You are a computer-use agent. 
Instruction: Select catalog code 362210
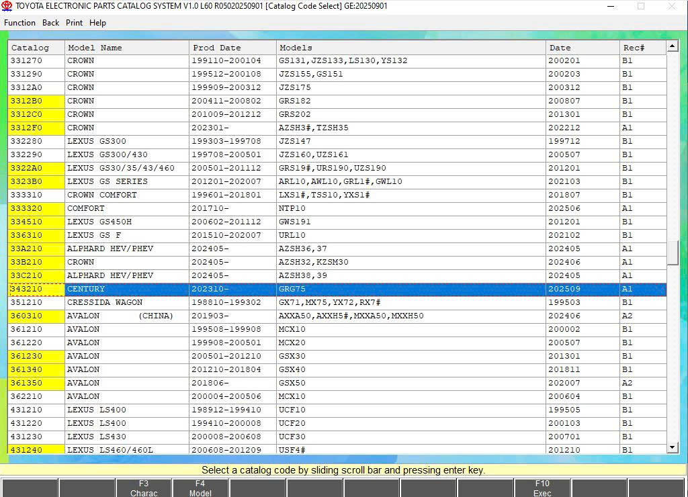36,396
